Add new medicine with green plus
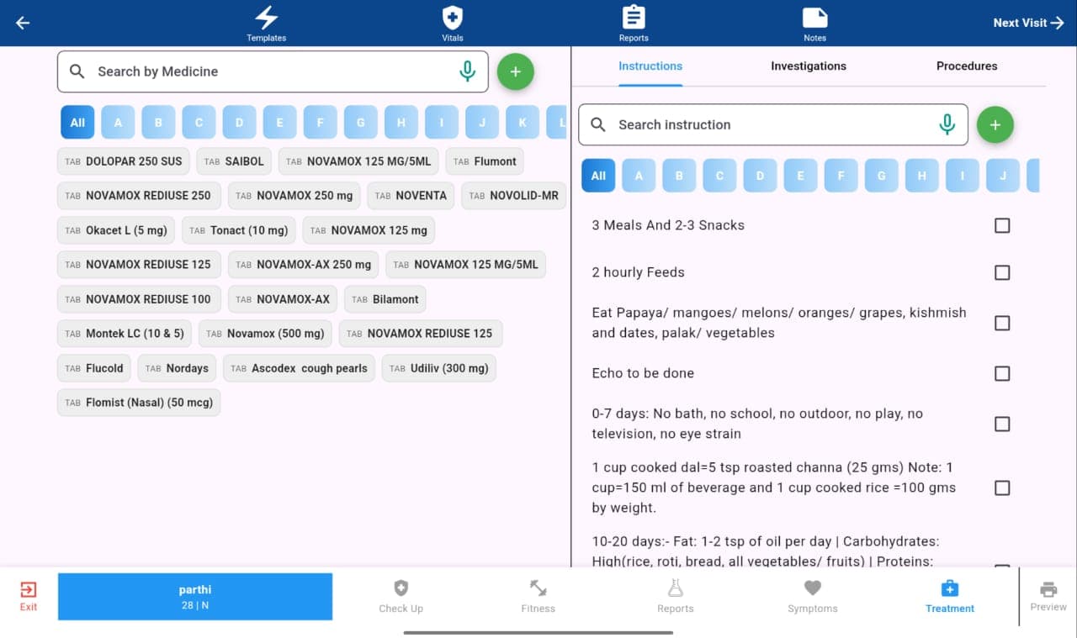Viewport: 1077px width, 638px height. (x=516, y=71)
